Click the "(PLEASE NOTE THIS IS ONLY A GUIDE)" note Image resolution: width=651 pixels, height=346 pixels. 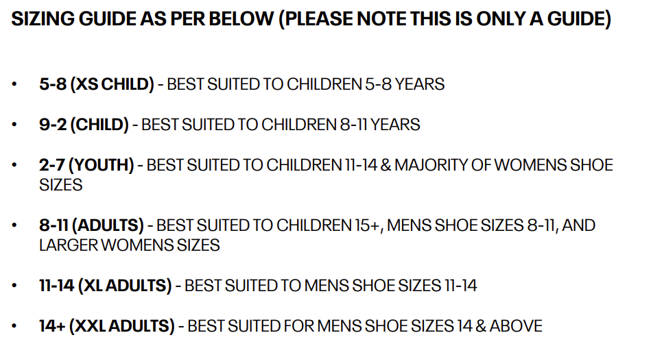click(445, 19)
